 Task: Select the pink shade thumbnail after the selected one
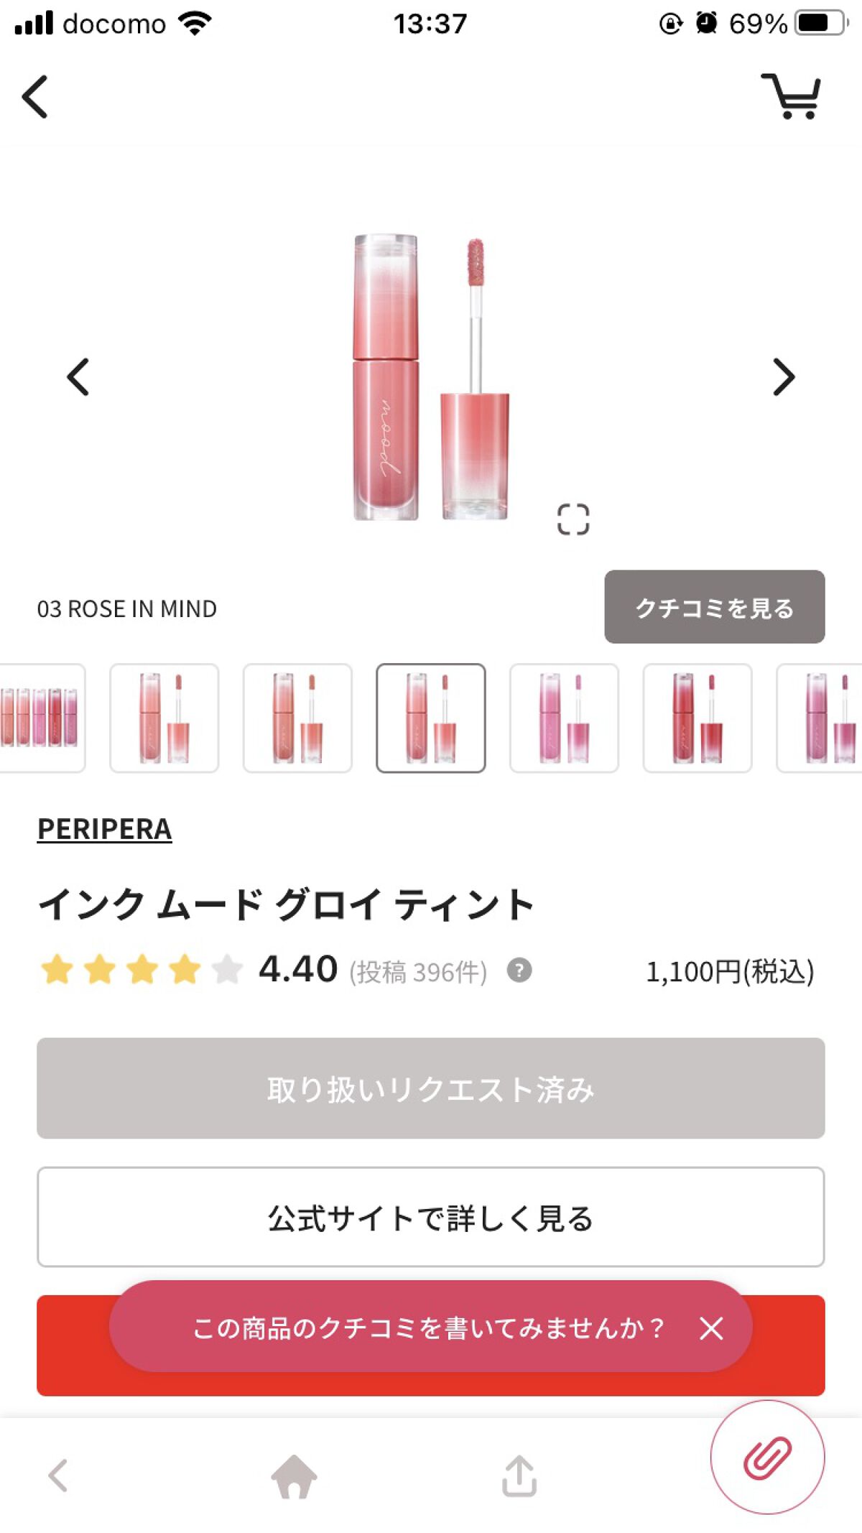tap(564, 718)
